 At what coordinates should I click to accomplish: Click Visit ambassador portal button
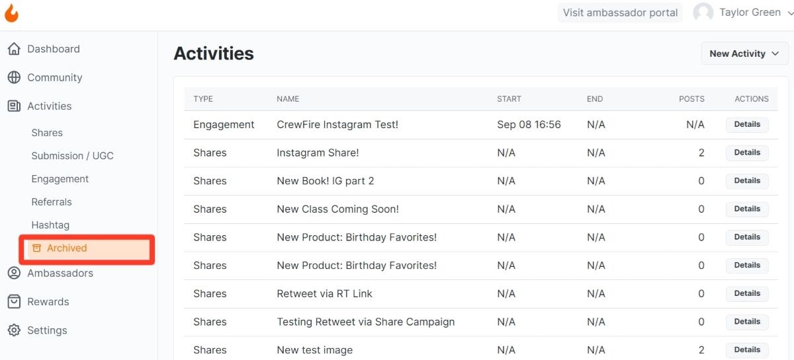coord(620,13)
